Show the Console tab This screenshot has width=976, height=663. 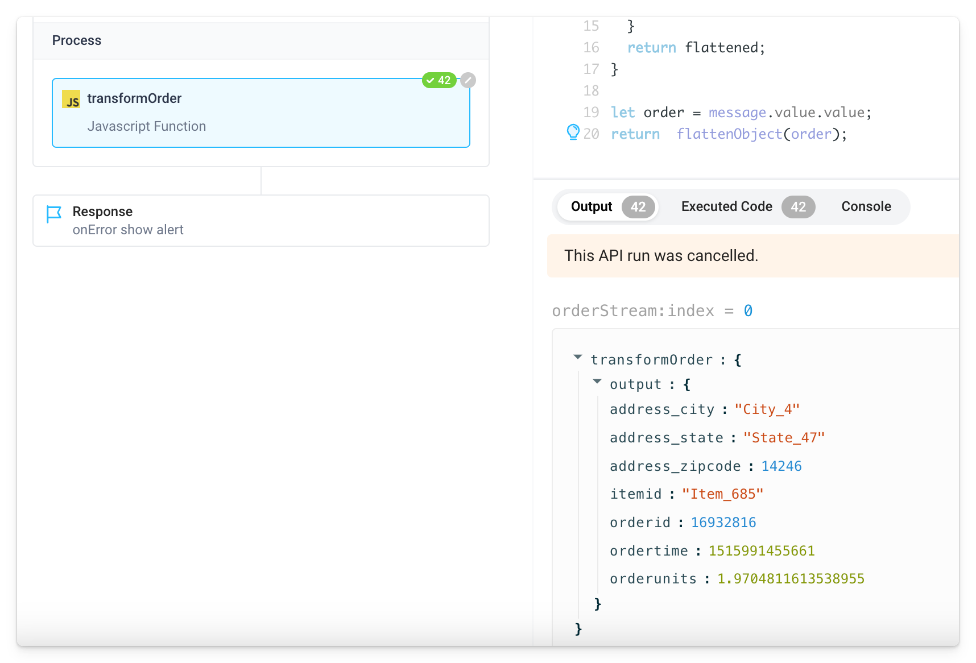[866, 206]
